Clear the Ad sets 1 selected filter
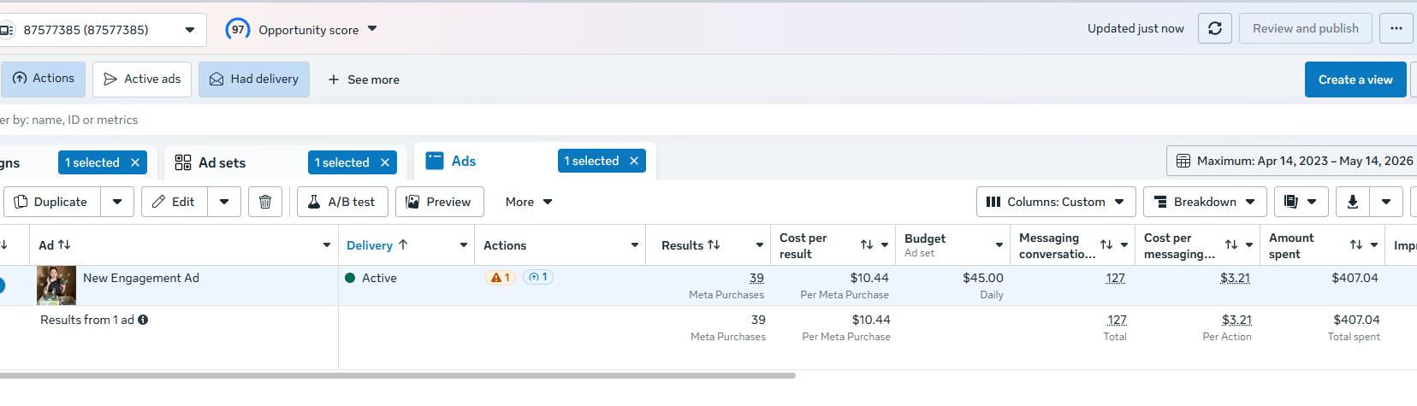The height and width of the screenshot is (406, 1417). coord(385,162)
